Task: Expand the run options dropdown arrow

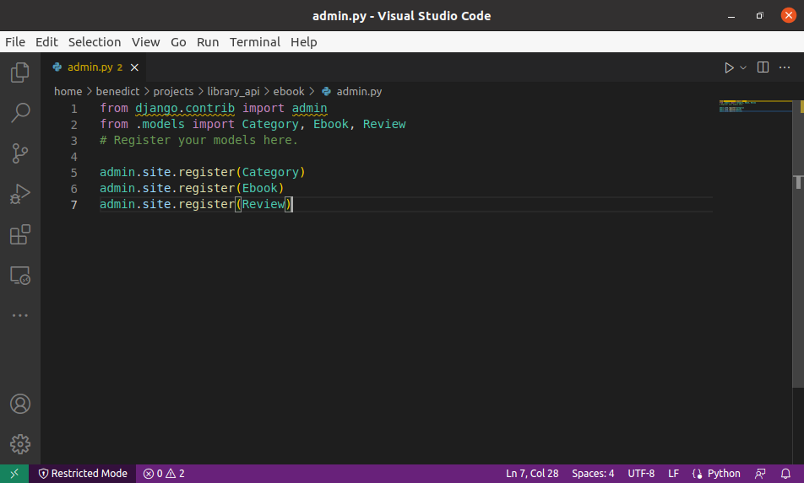Action: click(743, 67)
